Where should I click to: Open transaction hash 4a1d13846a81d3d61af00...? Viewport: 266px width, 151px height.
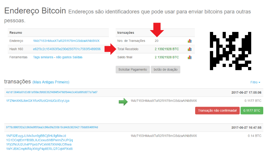point(52,92)
